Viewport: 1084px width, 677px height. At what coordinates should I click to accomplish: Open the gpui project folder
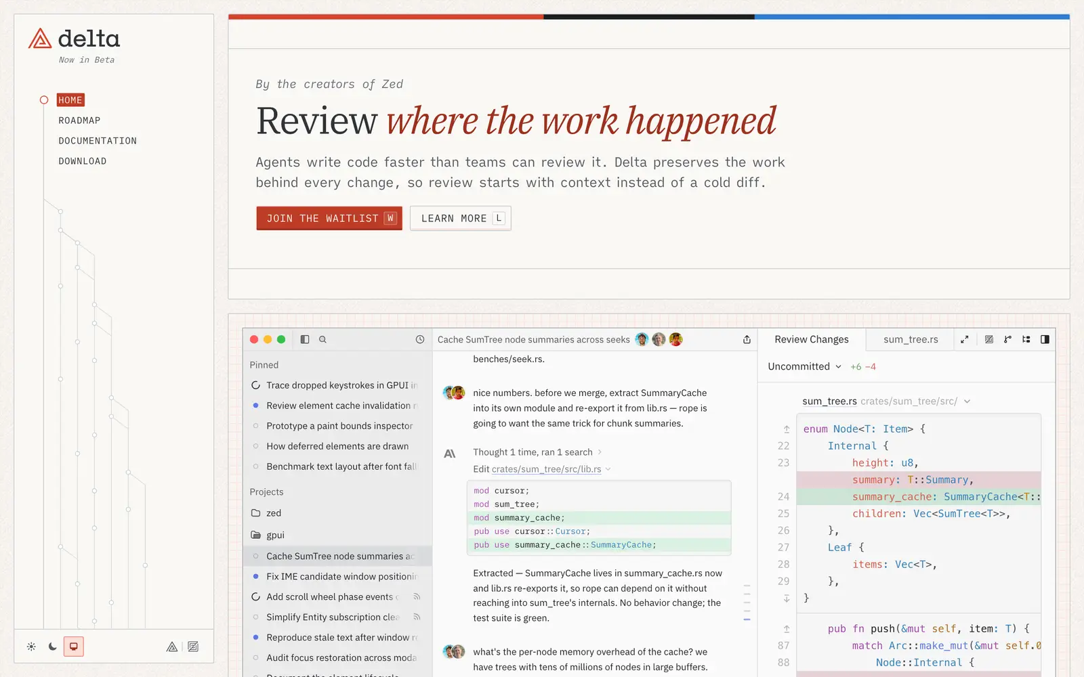[267, 535]
